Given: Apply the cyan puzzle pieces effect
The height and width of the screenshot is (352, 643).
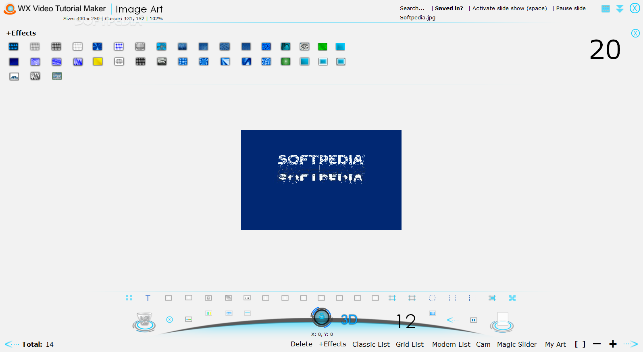Looking at the screenshot, I should (x=161, y=47).
